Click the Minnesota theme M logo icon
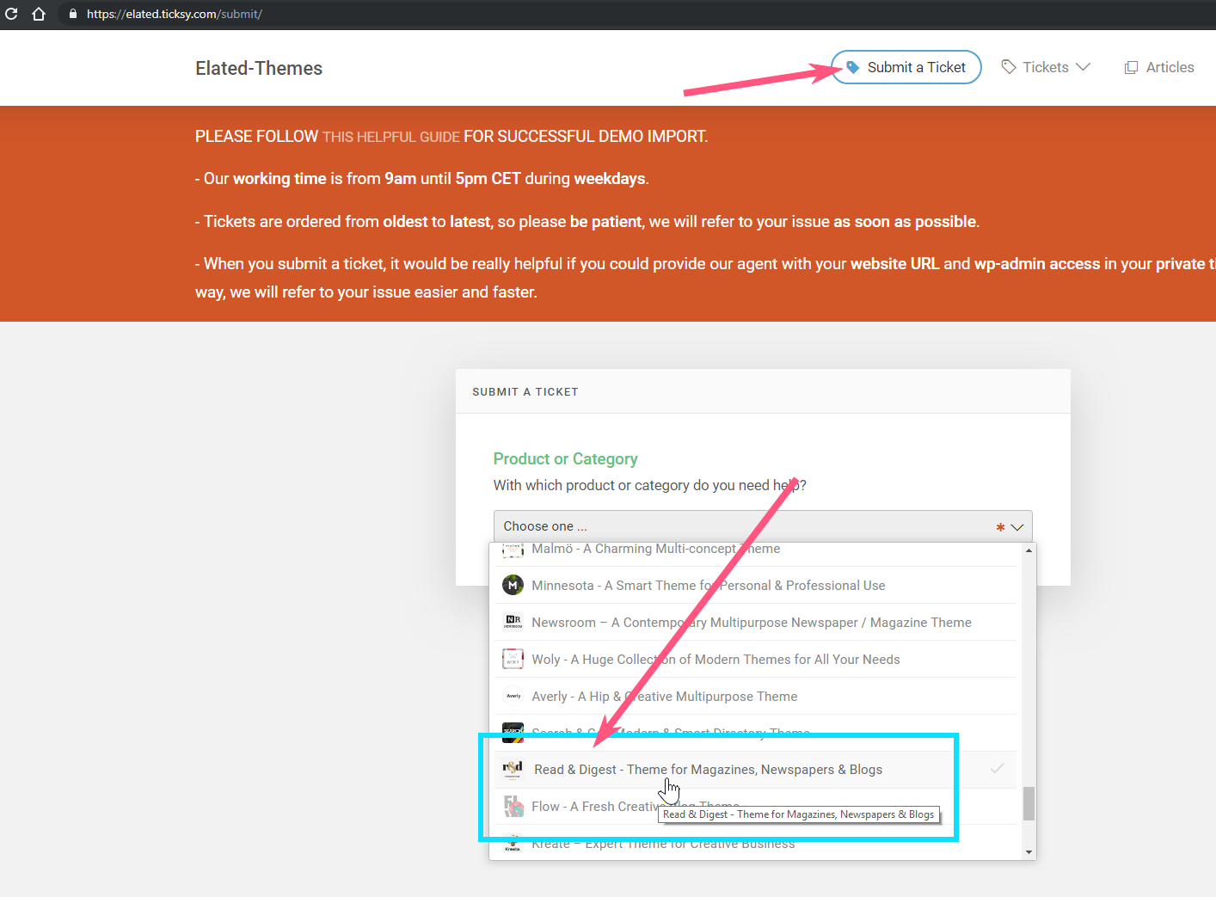The height and width of the screenshot is (897, 1216). 513,585
